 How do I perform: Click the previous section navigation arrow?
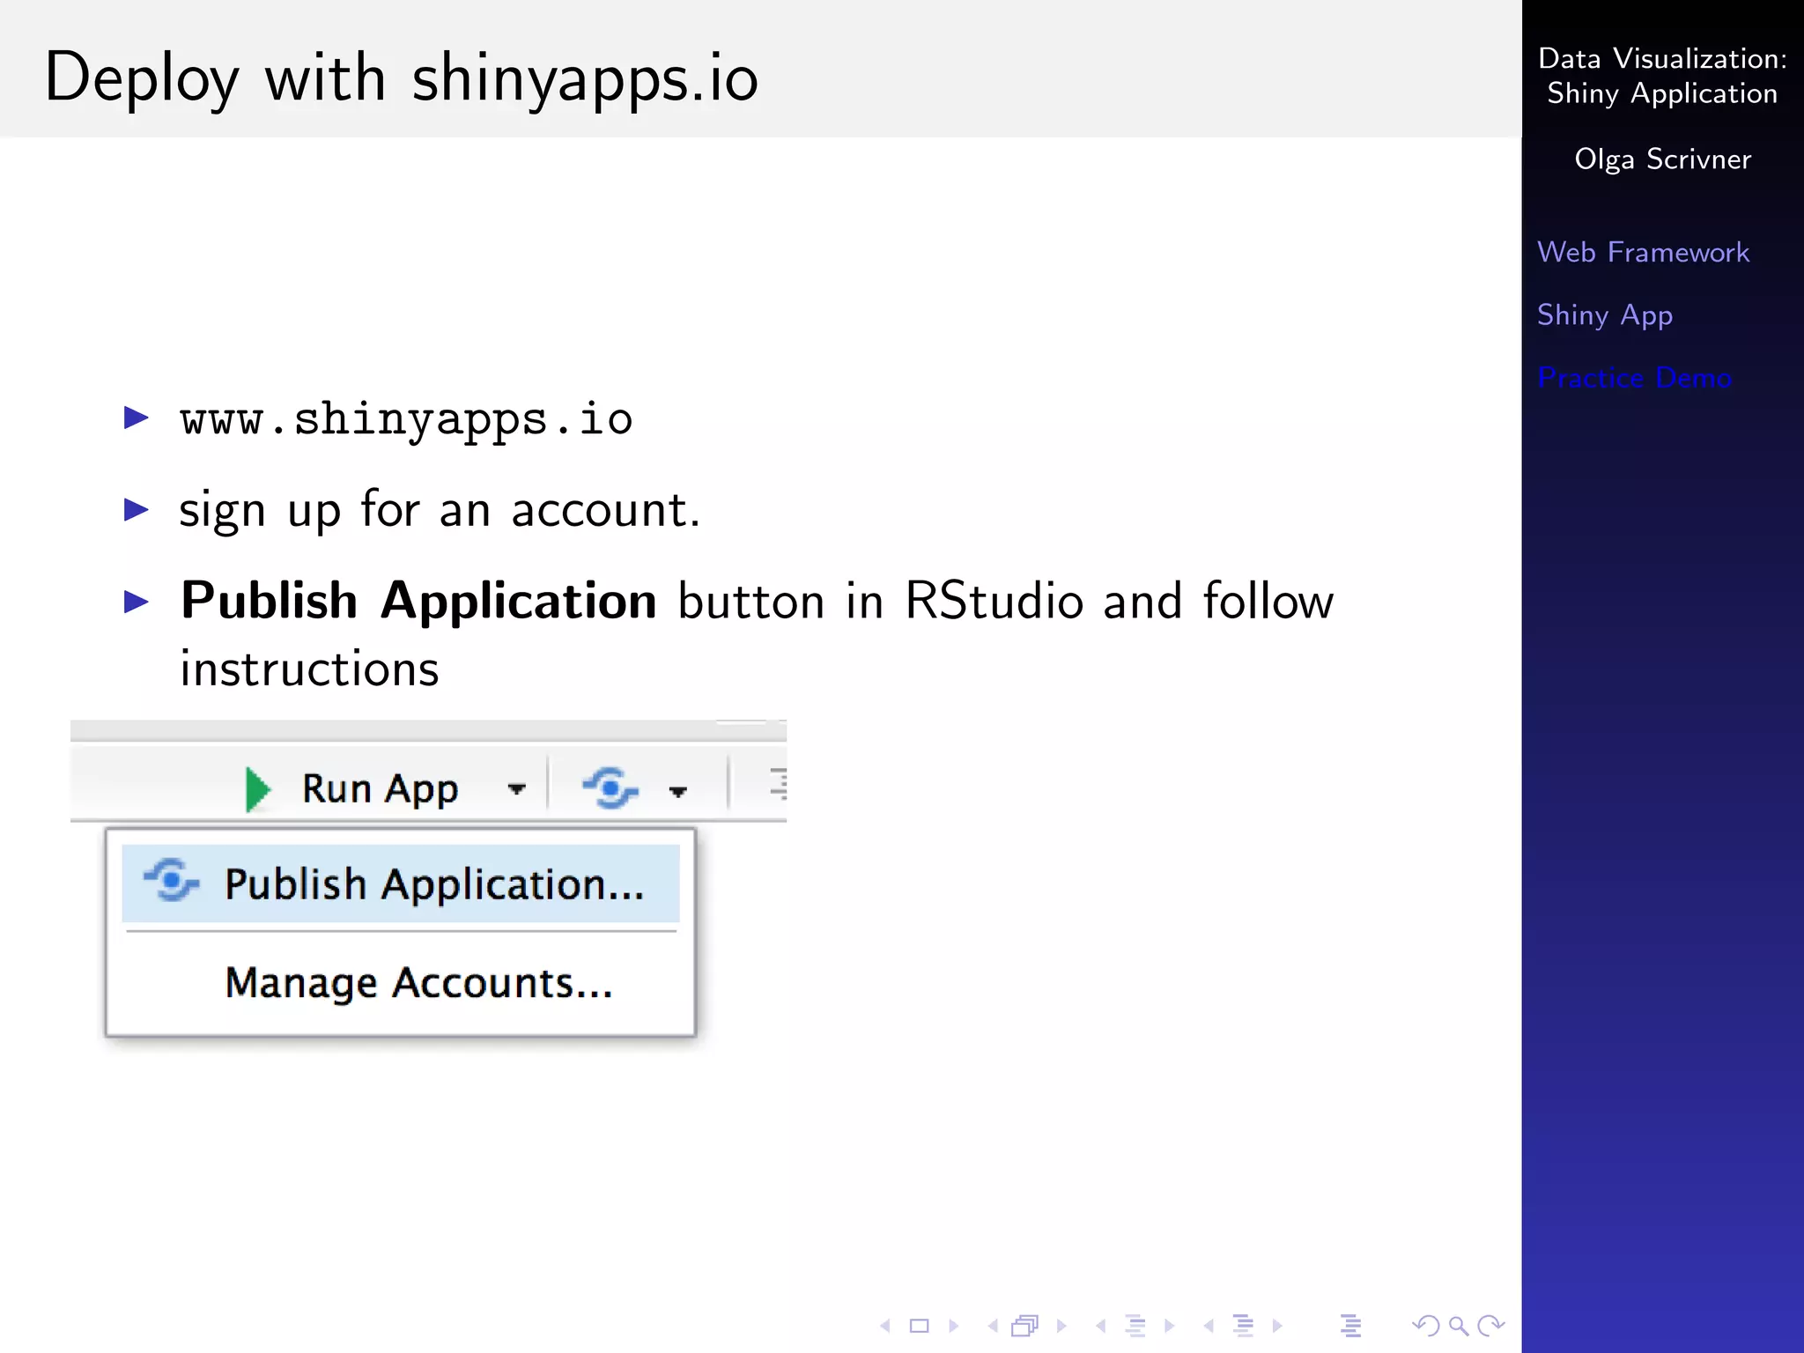1209,1326
